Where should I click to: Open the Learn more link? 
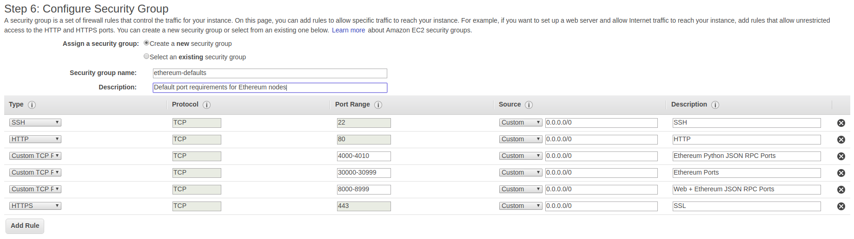click(x=348, y=30)
